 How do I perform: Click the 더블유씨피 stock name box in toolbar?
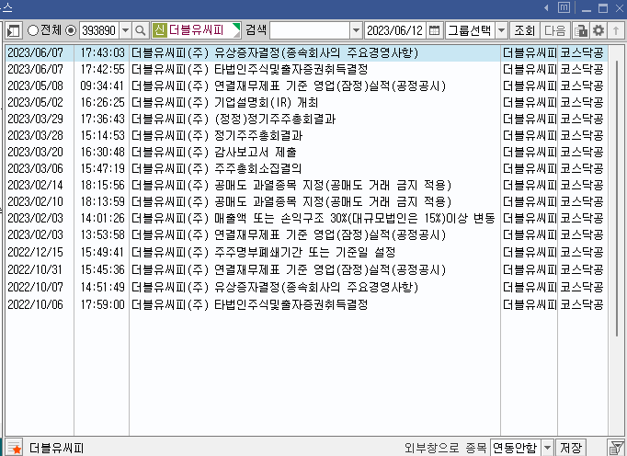[197, 30]
